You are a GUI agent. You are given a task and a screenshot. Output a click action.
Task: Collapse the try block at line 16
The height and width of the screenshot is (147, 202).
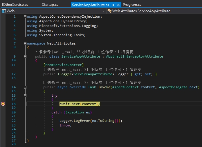25,95
